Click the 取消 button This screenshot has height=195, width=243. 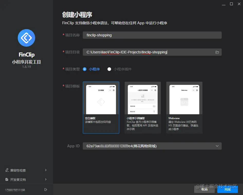(x=204, y=189)
